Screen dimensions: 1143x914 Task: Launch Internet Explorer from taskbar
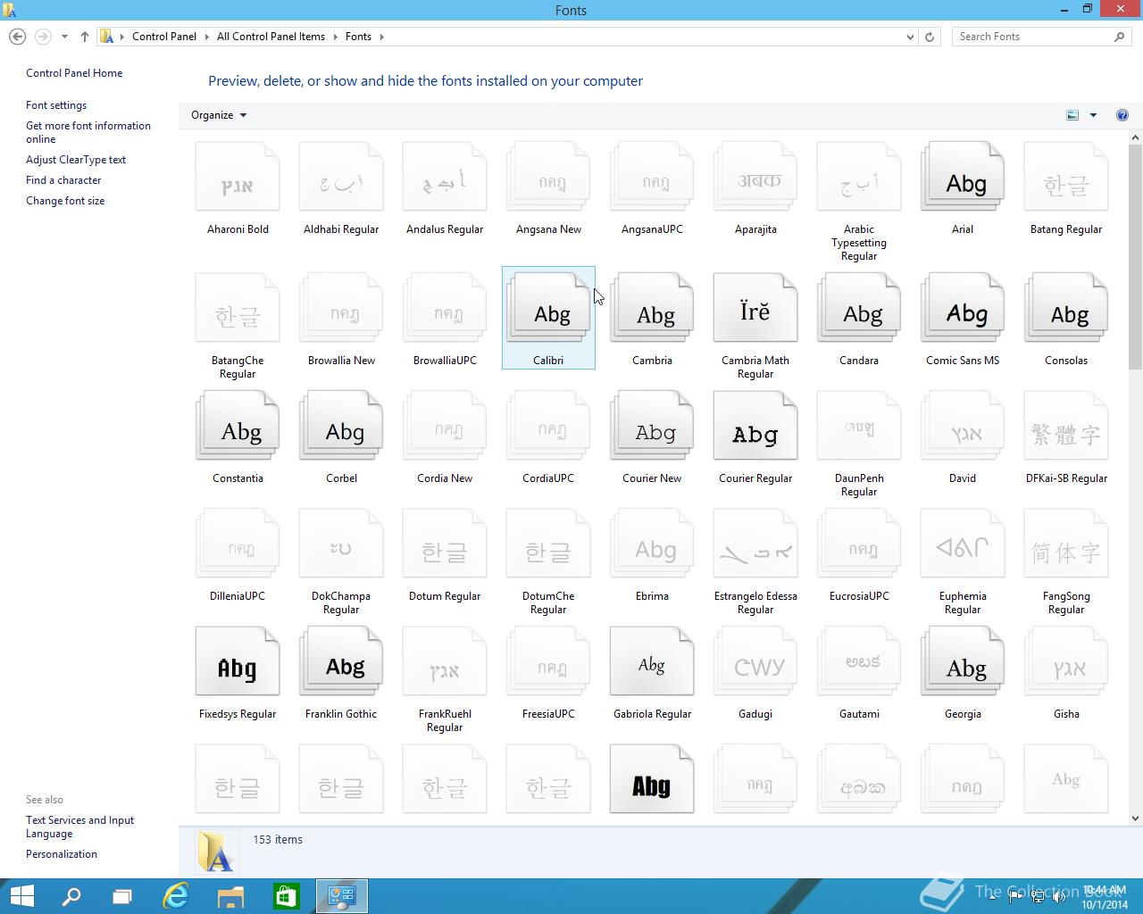[176, 896]
